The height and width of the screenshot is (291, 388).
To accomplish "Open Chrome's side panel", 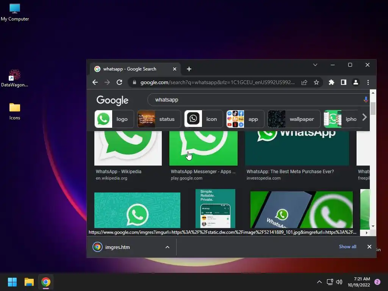I will (x=343, y=82).
